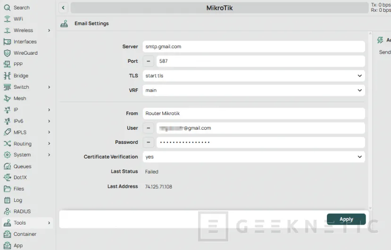Screen dimensions: 391x250
Task: Click the PPP sidebar icon
Action: click(x=7, y=64)
